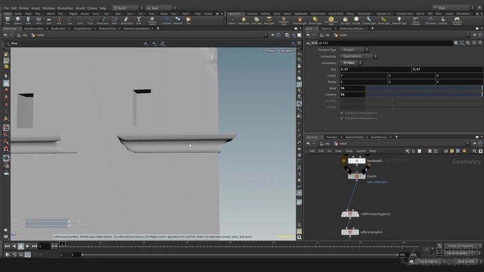The height and width of the screenshot is (272, 484).
Task: Toggle pin on the parameter pane path bar
Action: tap(475, 35)
